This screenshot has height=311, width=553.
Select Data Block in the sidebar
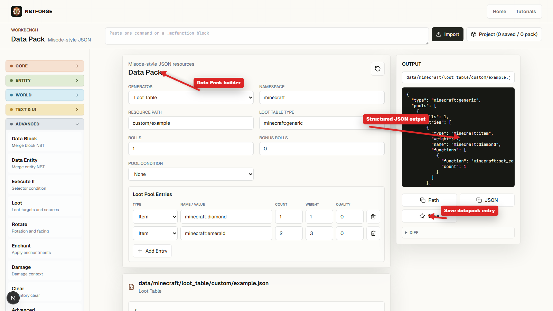(45, 142)
